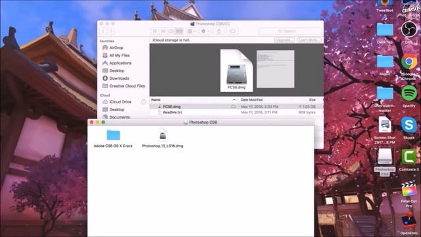
Task: Go back in the Finder window
Action: click(103, 31)
